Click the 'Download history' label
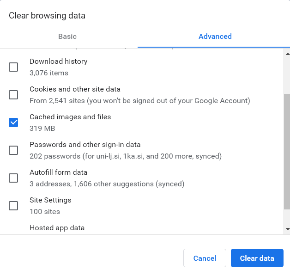 (x=59, y=61)
